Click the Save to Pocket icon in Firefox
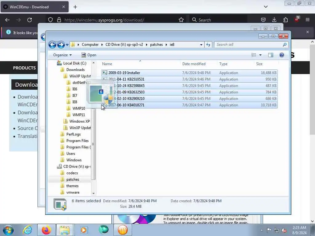315x236 pixels. (263, 20)
